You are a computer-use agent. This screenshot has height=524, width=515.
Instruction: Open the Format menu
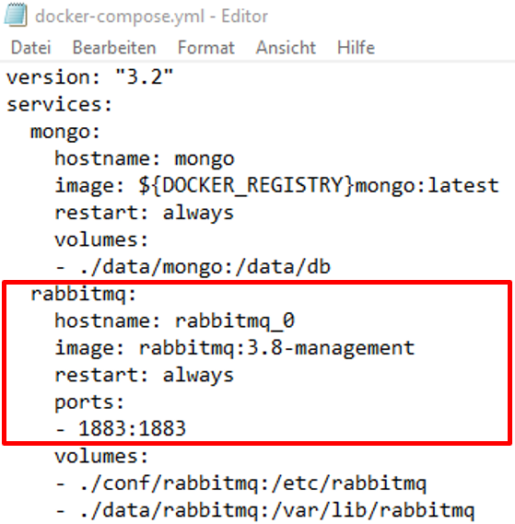[x=206, y=48]
